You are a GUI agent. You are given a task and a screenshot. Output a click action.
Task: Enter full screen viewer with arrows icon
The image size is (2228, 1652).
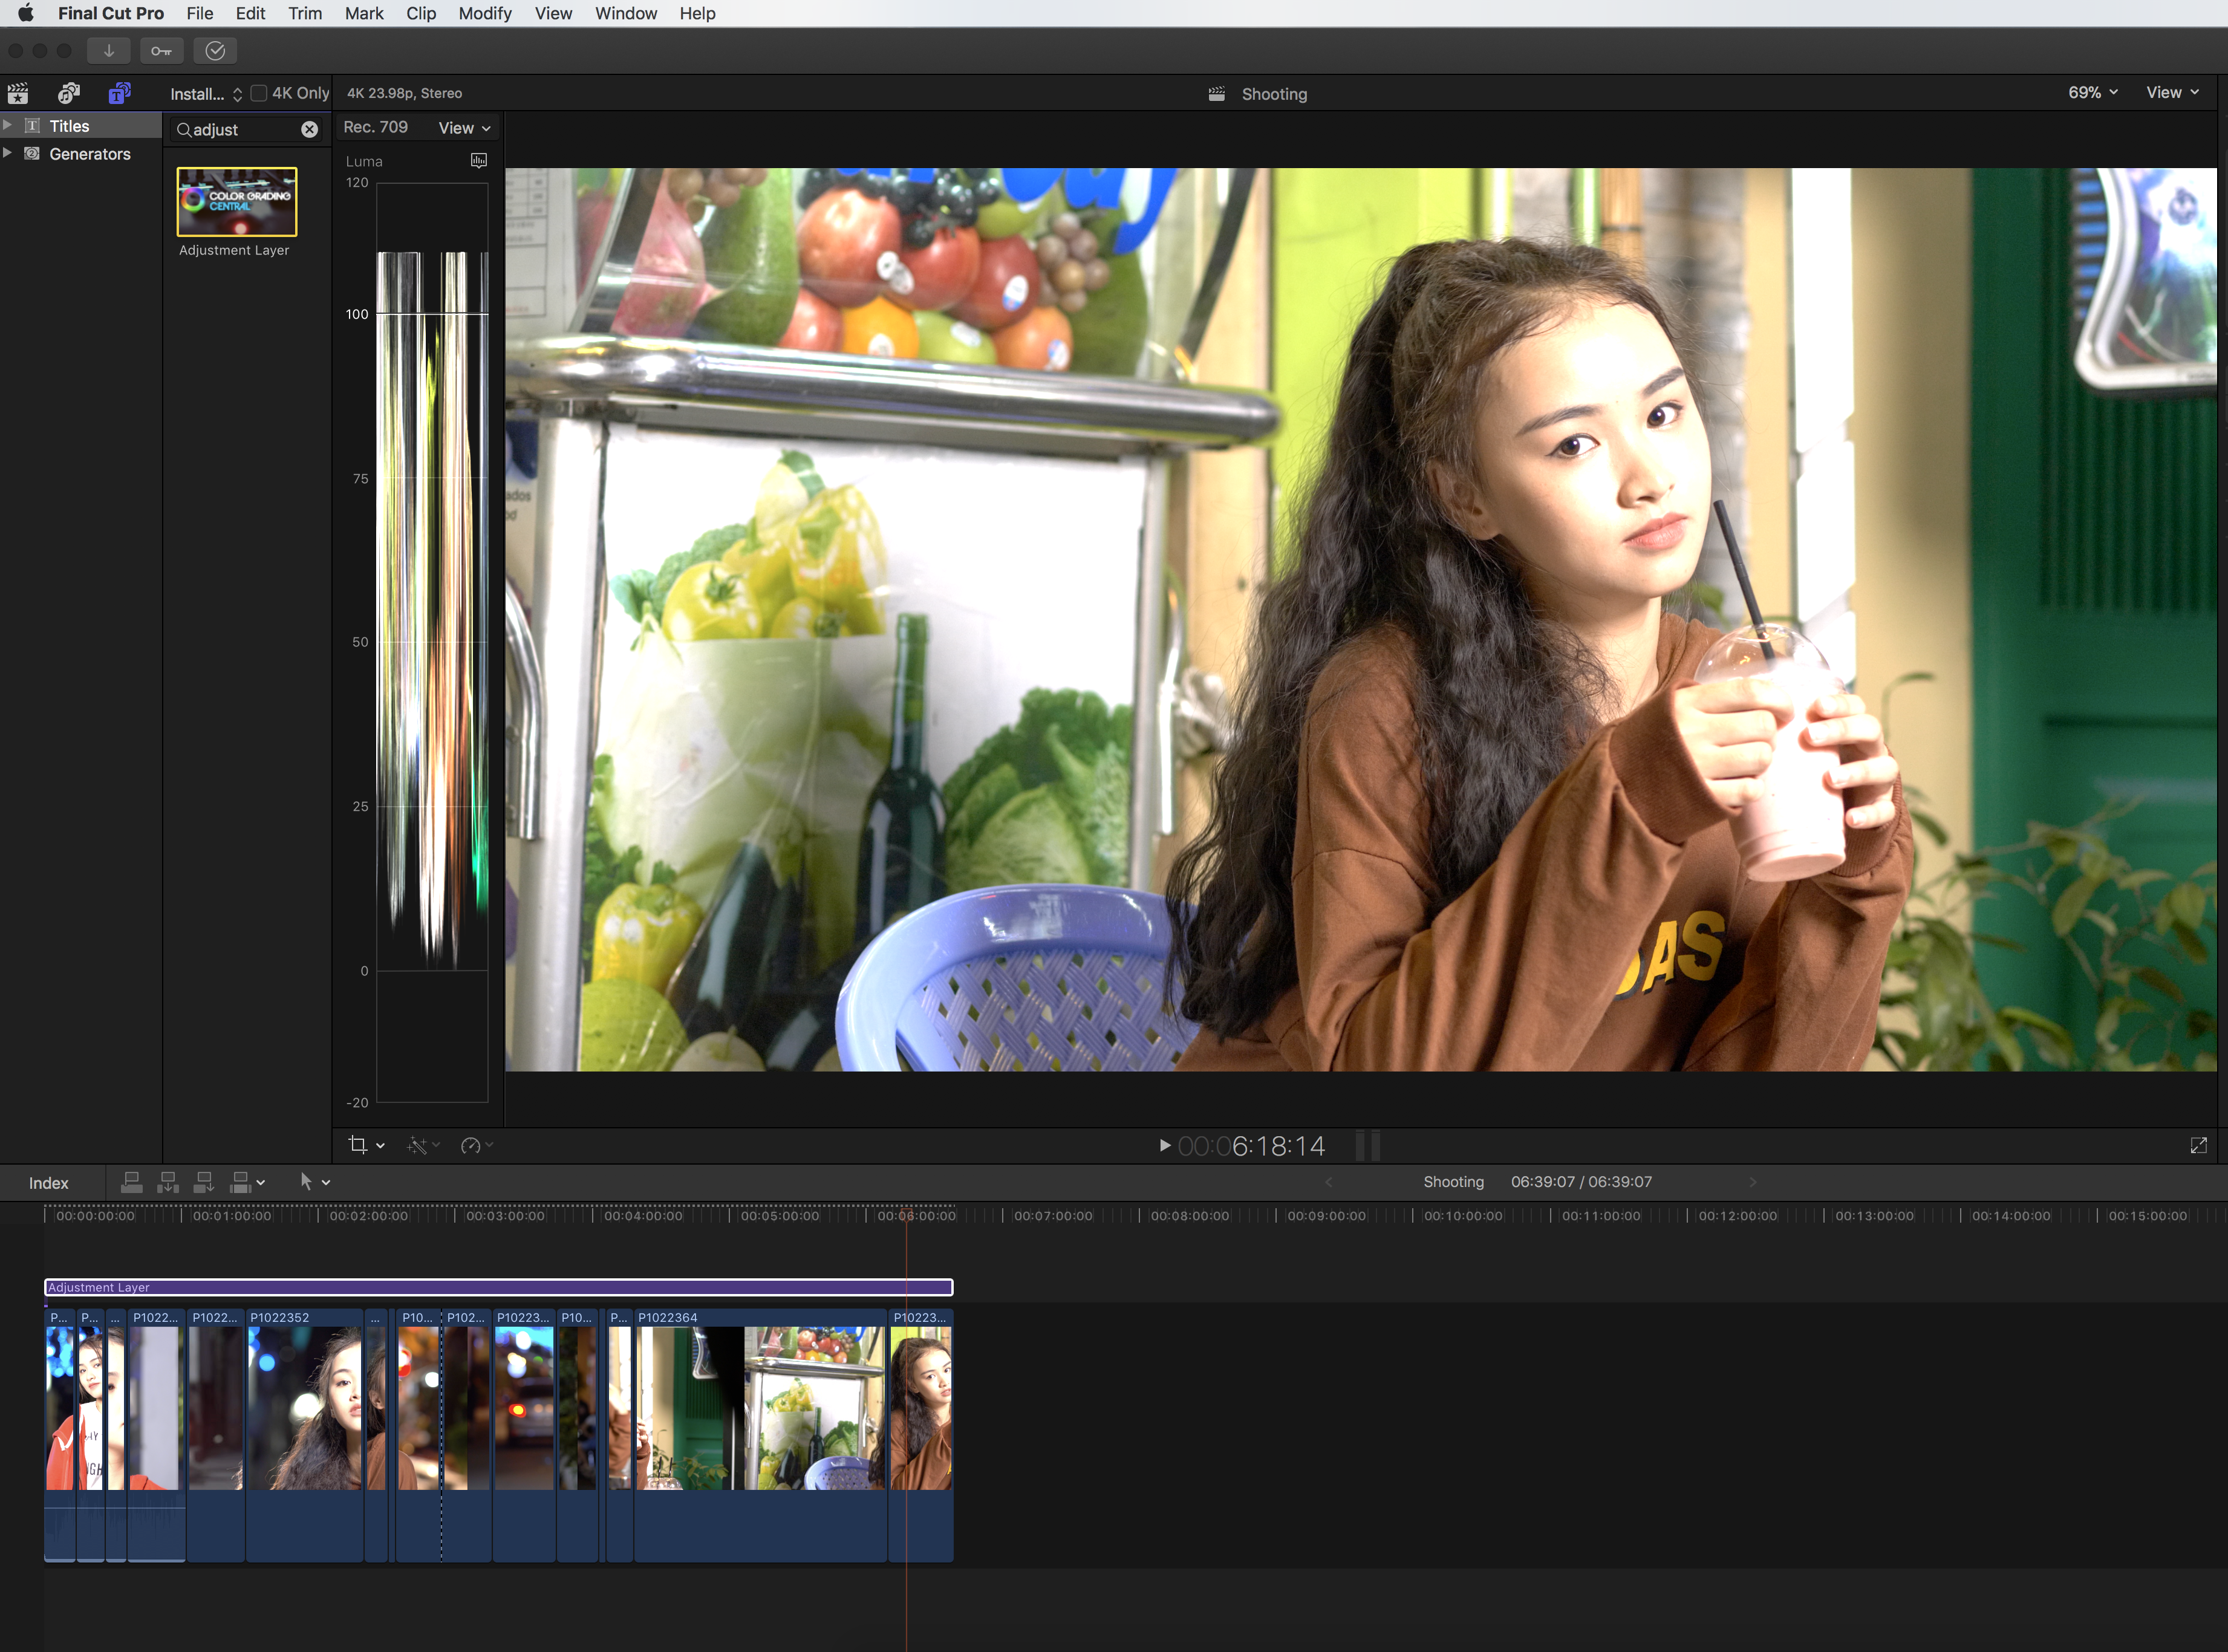tap(2198, 1146)
